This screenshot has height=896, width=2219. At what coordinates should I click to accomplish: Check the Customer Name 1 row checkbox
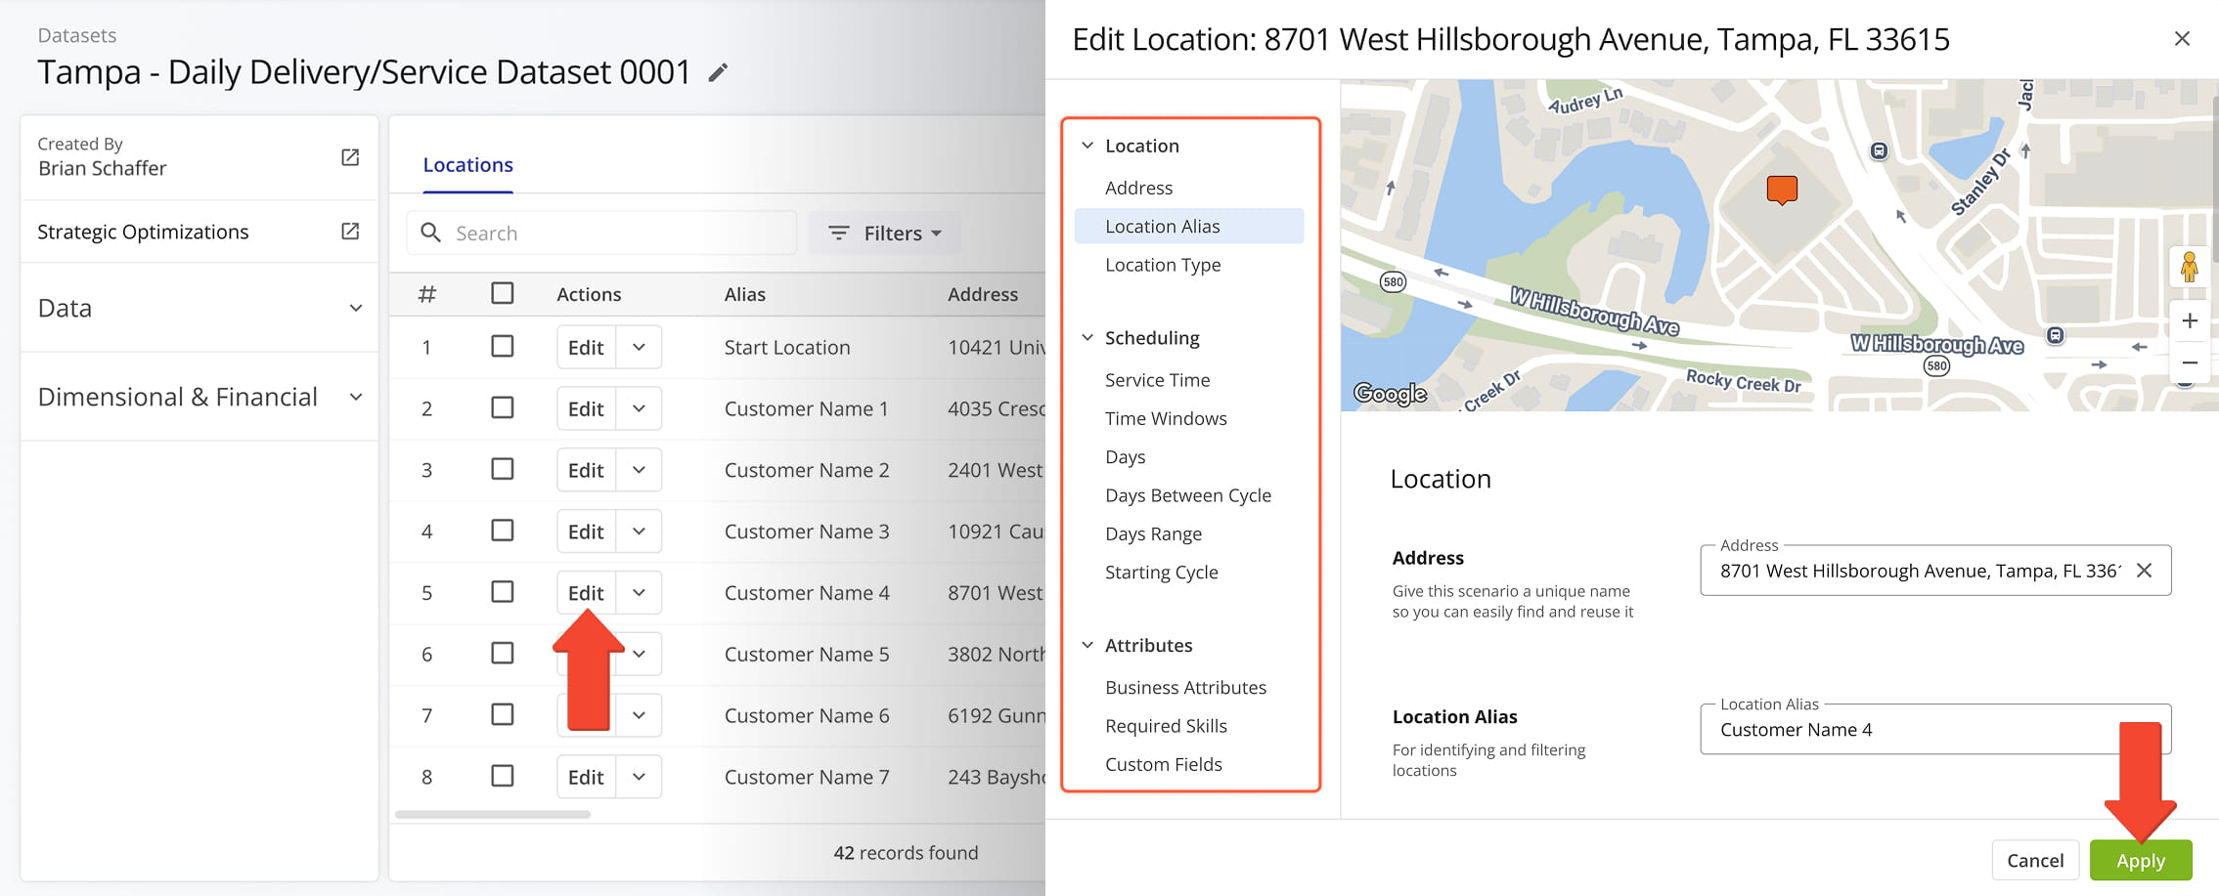[x=503, y=407]
